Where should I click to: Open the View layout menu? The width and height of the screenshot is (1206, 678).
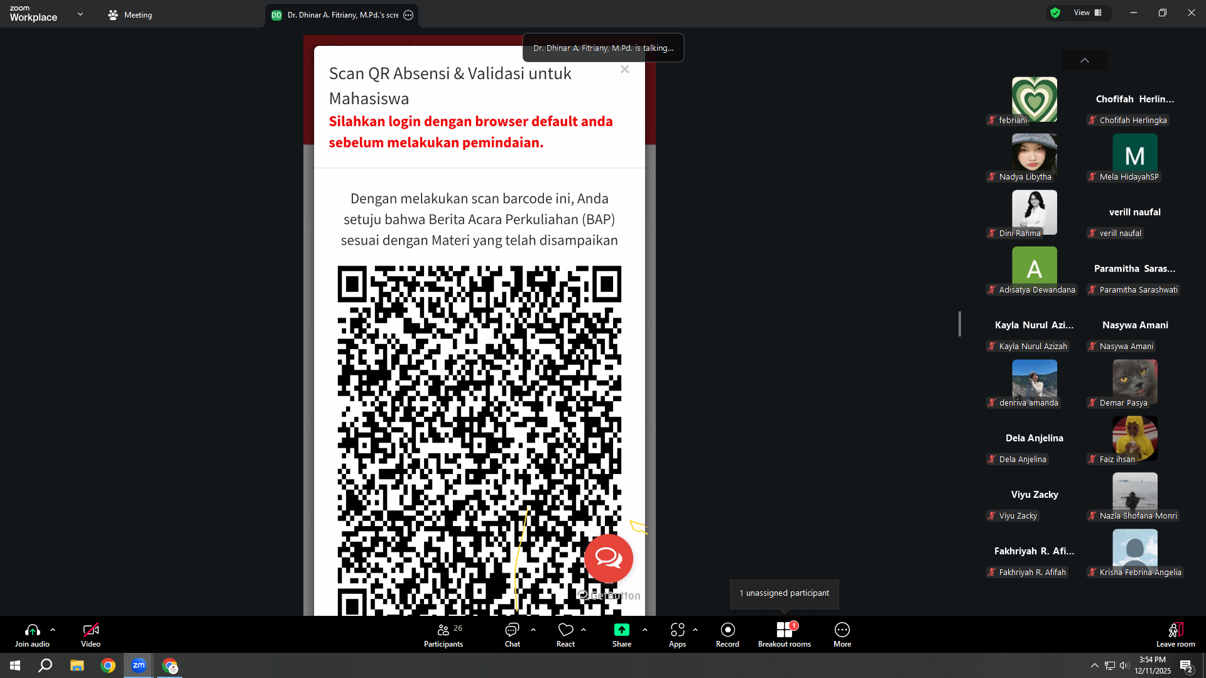(x=1088, y=13)
